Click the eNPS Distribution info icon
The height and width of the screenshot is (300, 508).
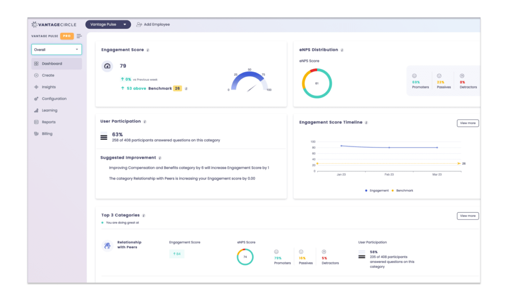[342, 50]
